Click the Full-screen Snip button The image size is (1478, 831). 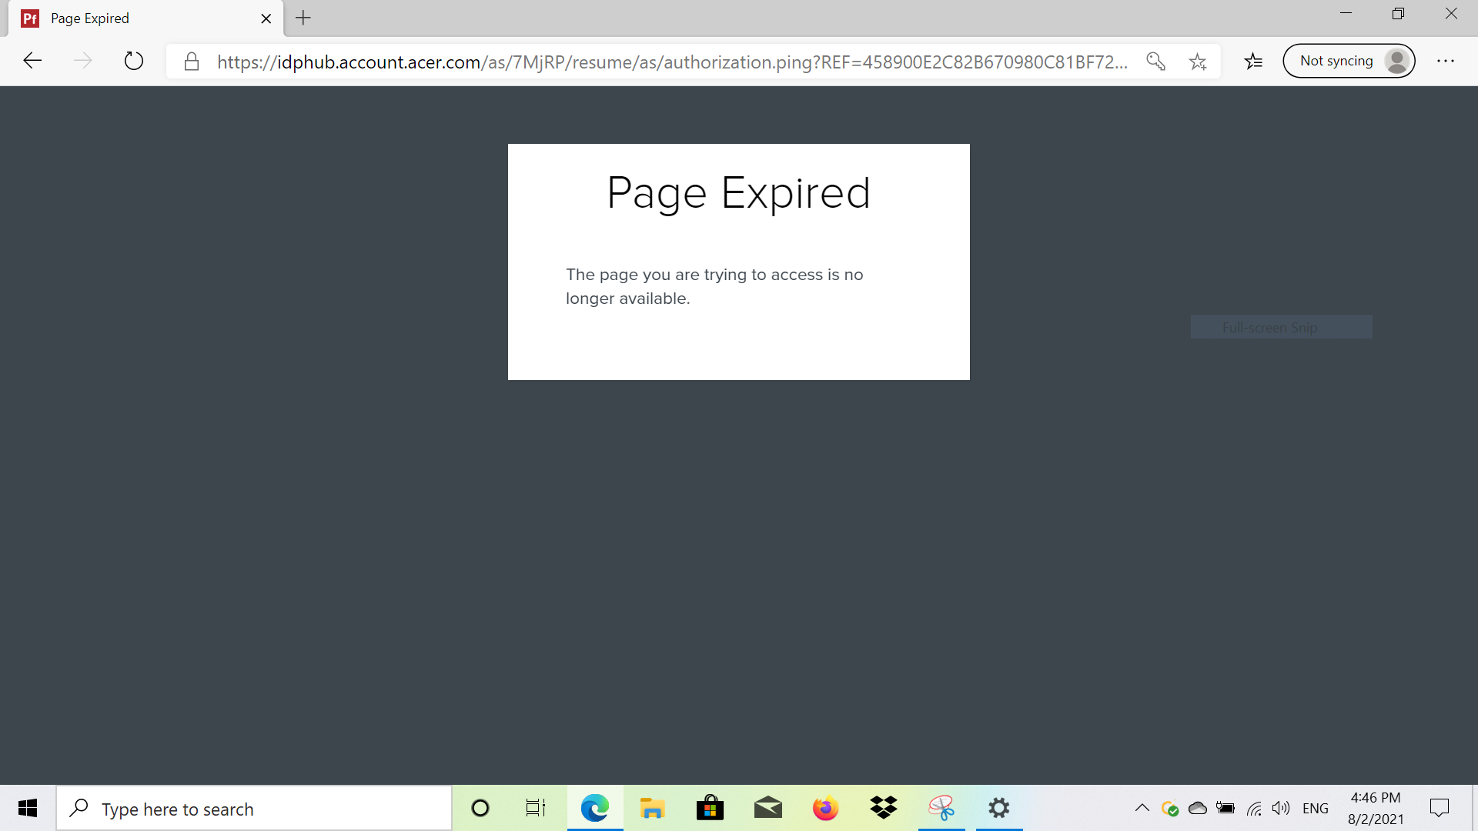1280,327
